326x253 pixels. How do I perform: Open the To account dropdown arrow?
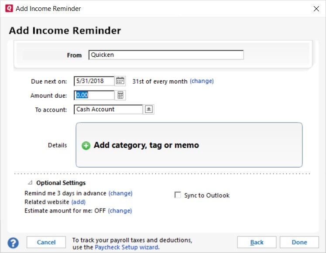click(149, 109)
